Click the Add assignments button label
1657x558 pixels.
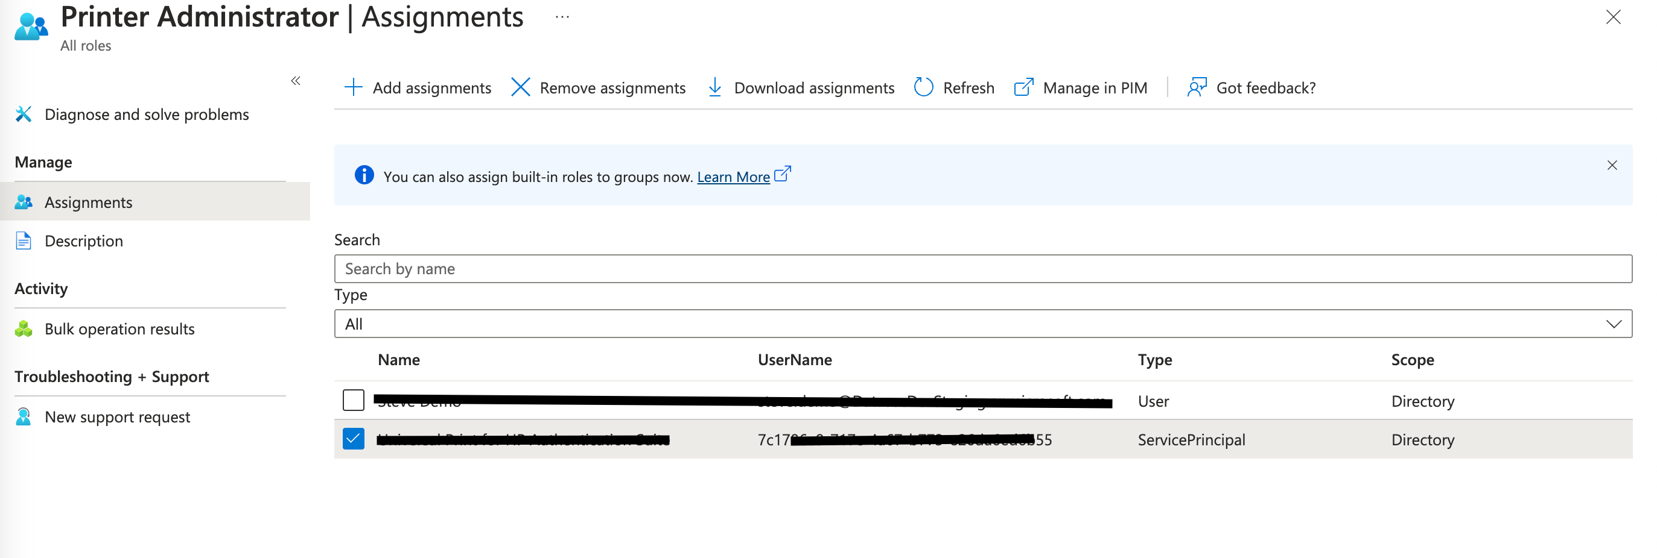431,88
